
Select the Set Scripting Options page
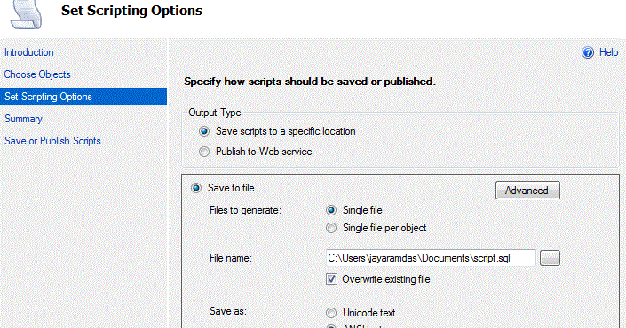[83, 97]
